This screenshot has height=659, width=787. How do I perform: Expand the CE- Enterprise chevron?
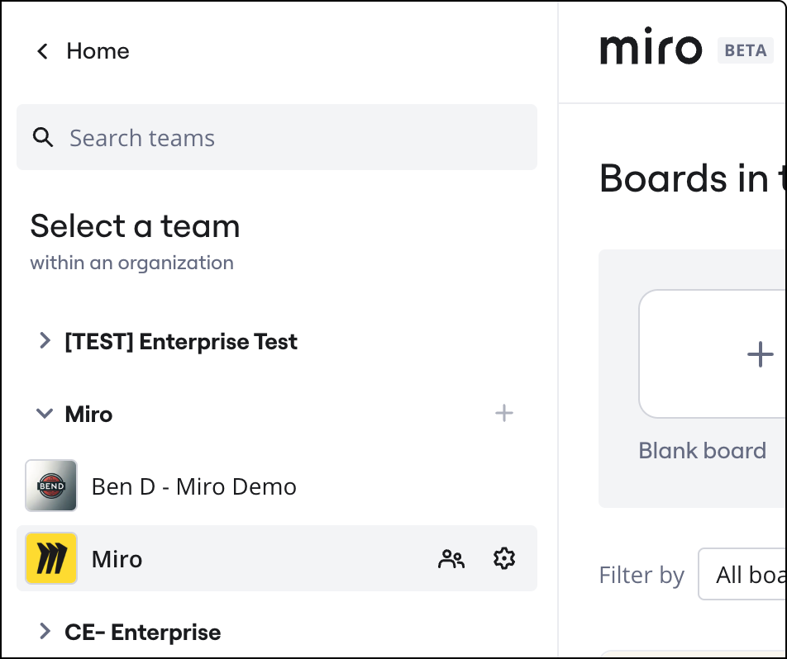pyautogui.click(x=45, y=632)
